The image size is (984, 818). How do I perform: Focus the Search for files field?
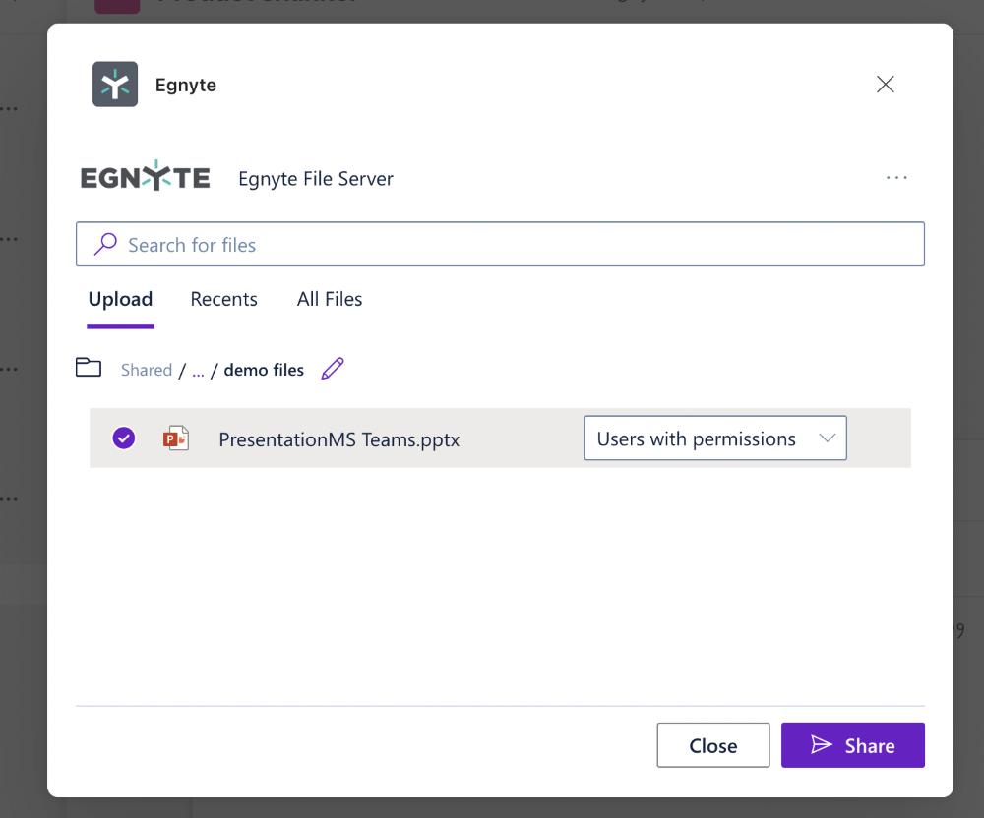pyautogui.click(x=500, y=244)
